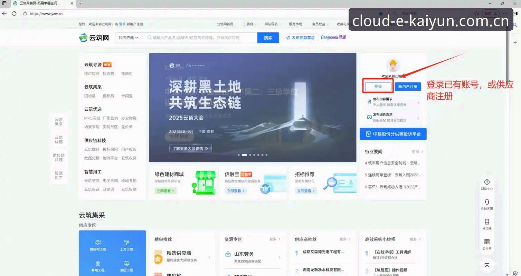Click 找供应商 under 云筑寻源

coord(92,73)
